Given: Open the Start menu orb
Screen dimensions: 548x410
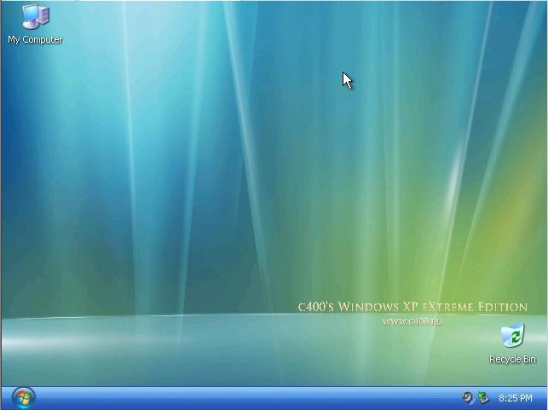Looking at the screenshot, I should tap(23, 398).
